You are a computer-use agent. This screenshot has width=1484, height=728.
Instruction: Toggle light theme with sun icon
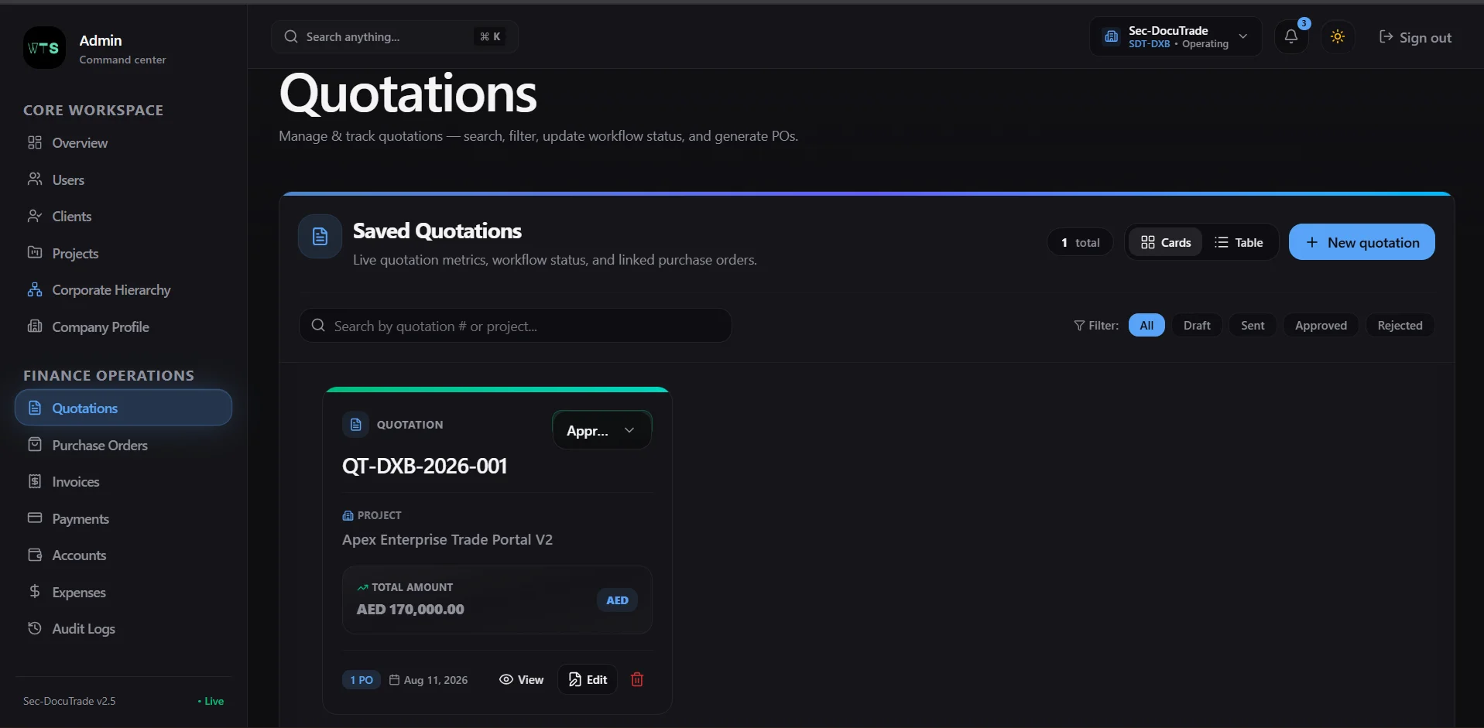point(1337,36)
